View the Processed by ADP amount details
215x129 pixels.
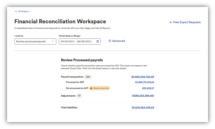point(145,82)
